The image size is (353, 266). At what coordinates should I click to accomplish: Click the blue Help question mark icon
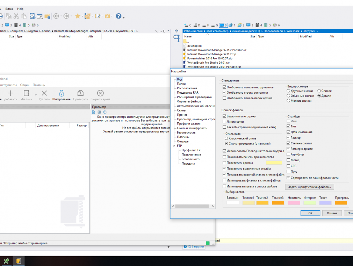118,16
